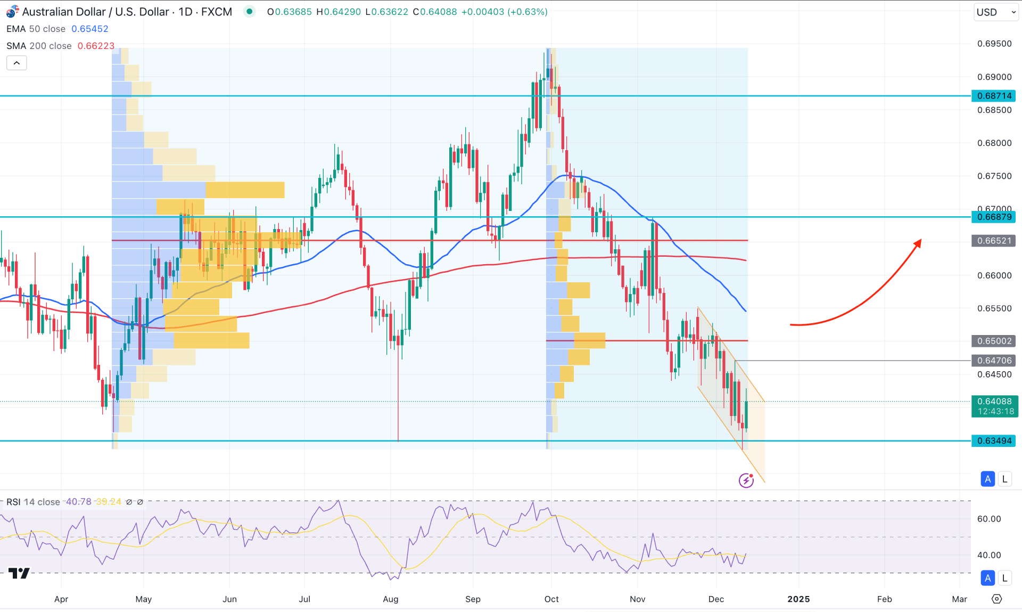
Task: Click the 0.68714 price level label
Action: (x=994, y=96)
